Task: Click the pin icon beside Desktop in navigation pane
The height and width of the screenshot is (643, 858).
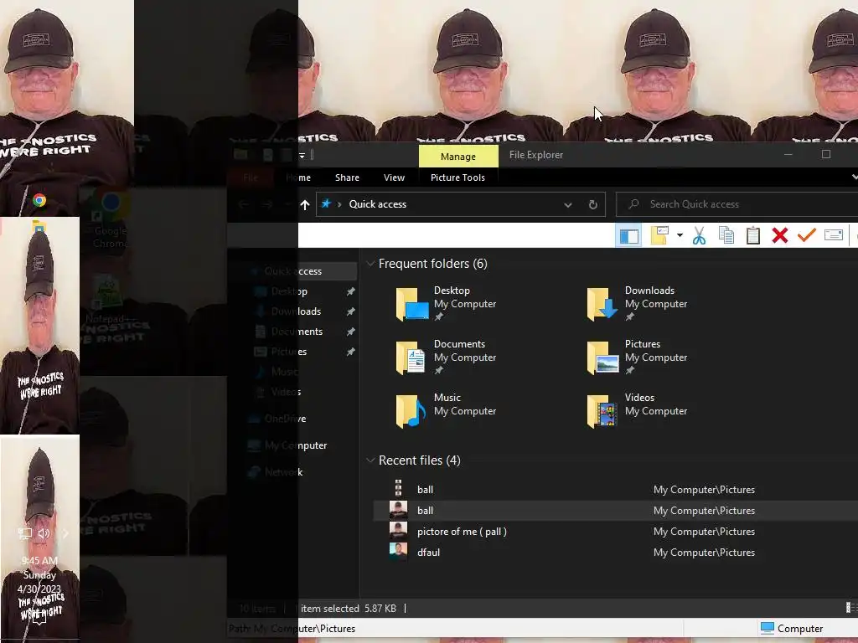Action: [351, 291]
